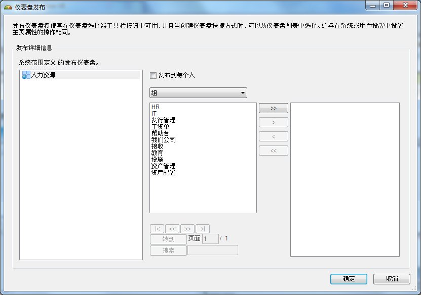
Task: Click the remove selected < transfer button
Action: [274, 136]
